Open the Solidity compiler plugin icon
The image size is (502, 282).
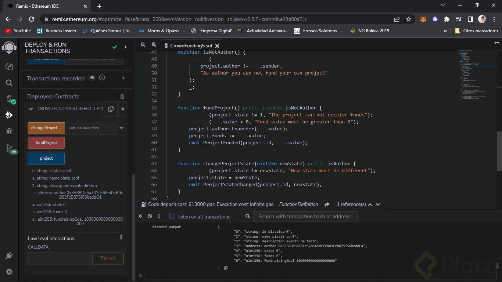(x=9, y=99)
